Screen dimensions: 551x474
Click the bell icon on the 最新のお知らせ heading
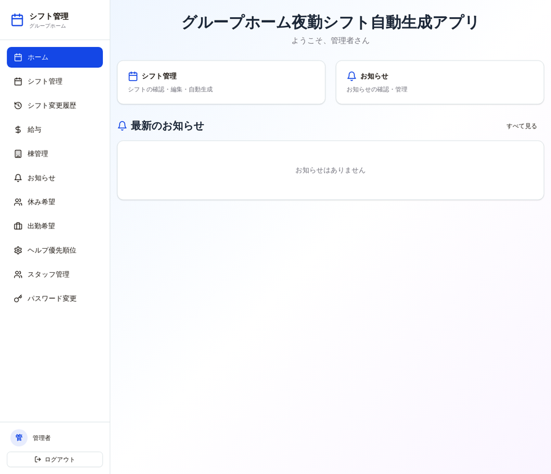[121, 125]
